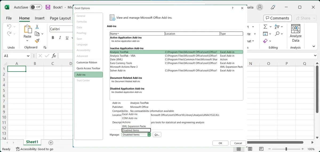Cancel the Excel Options dialog
The width and height of the screenshot is (320, 152).
(x=238, y=143)
